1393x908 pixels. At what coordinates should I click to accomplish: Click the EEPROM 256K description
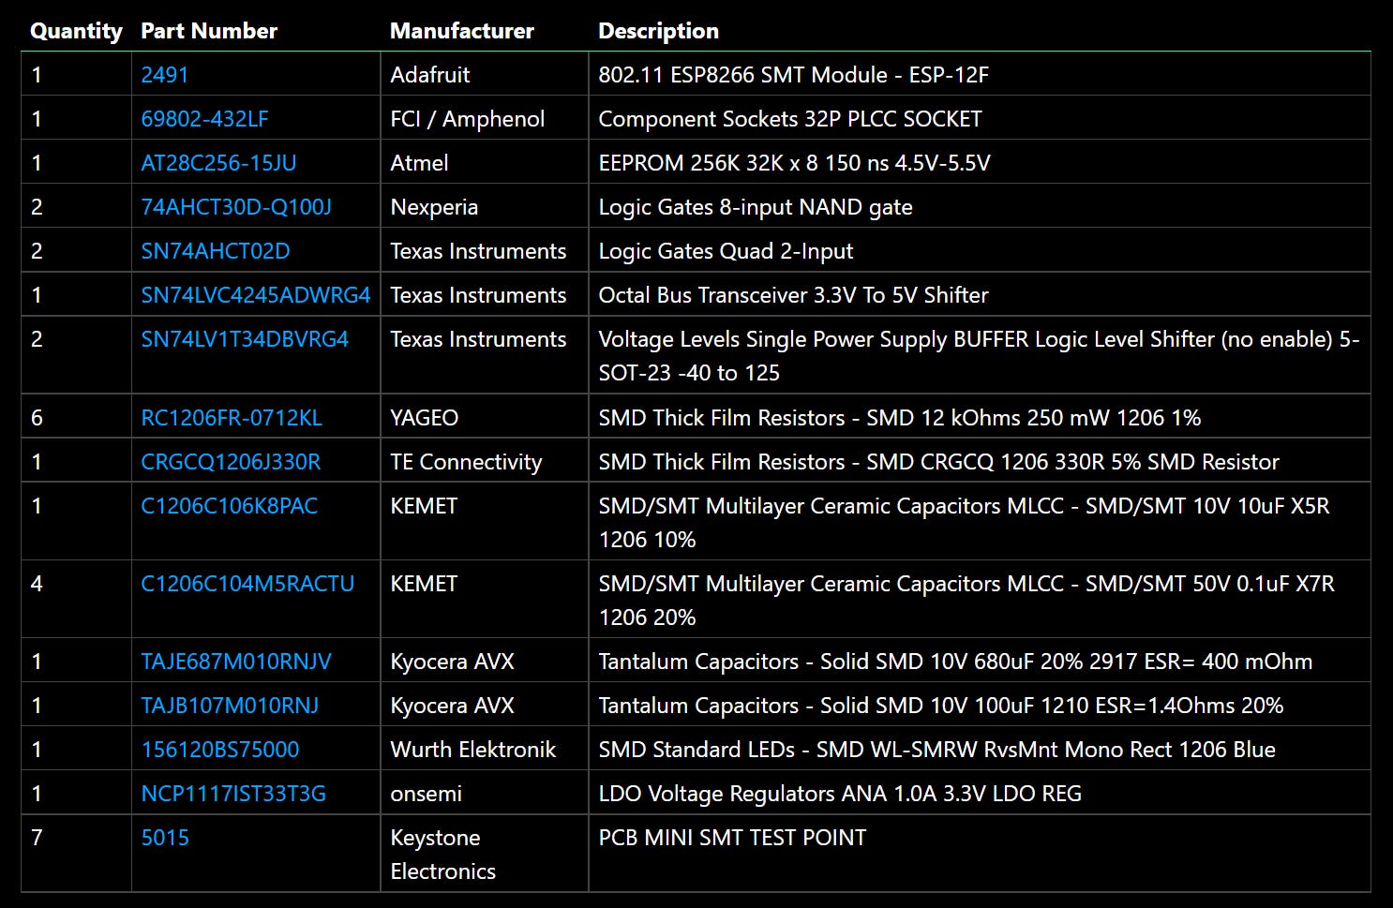(x=795, y=163)
